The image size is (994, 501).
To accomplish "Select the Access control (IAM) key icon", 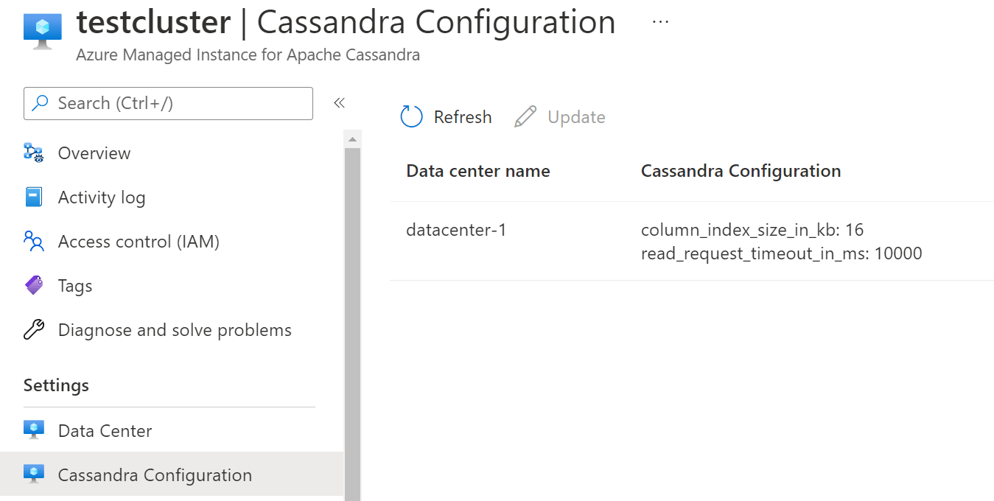I will (x=33, y=241).
